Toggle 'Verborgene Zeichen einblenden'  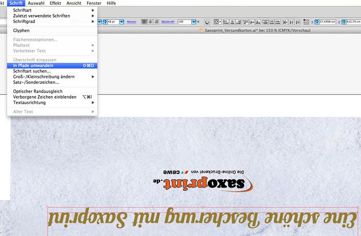52,97
